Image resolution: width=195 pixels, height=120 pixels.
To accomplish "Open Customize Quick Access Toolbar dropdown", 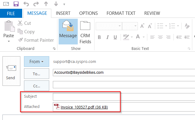I will click(64, 4).
